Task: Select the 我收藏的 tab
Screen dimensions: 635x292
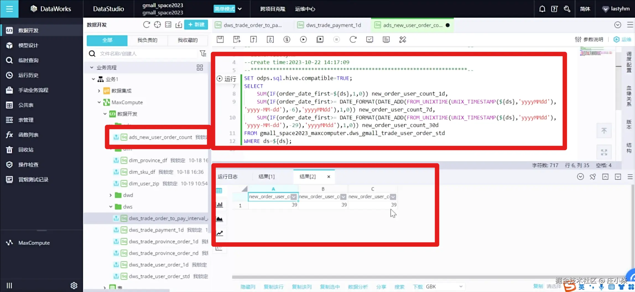Action: [x=188, y=40]
